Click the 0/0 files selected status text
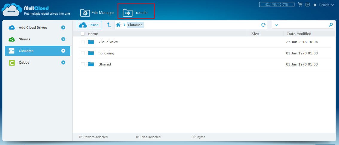 click(148, 137)
